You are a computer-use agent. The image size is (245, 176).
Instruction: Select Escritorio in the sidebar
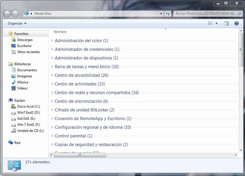[24, 46]
